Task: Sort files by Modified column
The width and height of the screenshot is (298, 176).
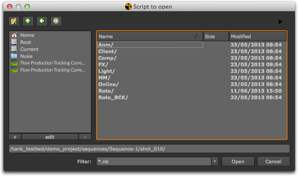Action: [258, 36]
